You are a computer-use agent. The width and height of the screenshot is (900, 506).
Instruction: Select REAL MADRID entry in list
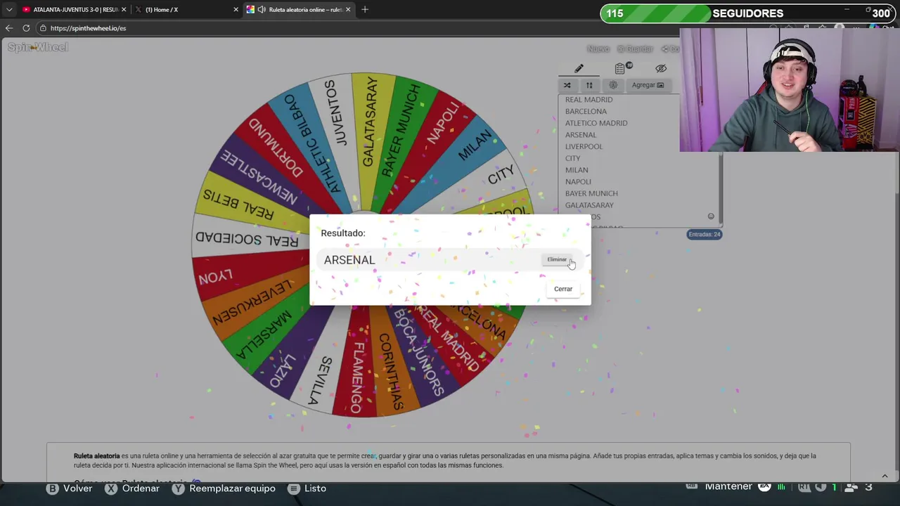(x=589, y=100)
